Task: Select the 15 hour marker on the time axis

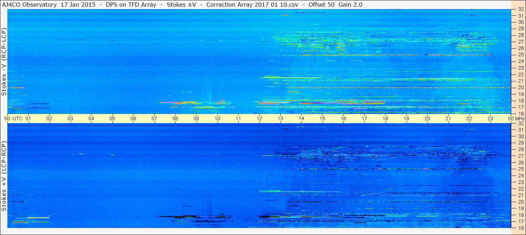Action: 322,119
